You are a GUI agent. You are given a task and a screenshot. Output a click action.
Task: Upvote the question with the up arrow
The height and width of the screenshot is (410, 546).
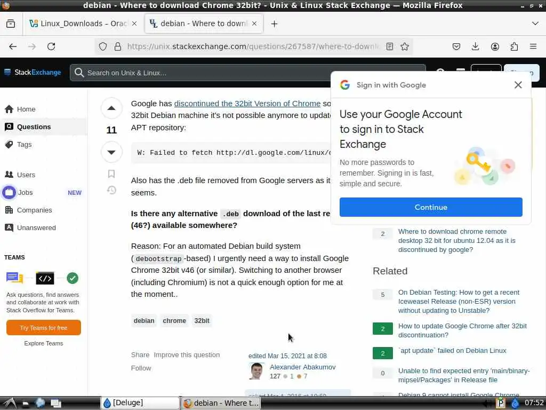[111, 108]
